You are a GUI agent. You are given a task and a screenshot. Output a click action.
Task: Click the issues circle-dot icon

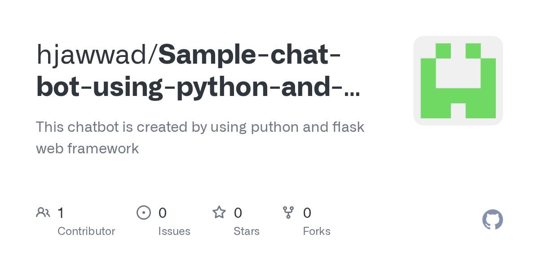pos(144,212)
